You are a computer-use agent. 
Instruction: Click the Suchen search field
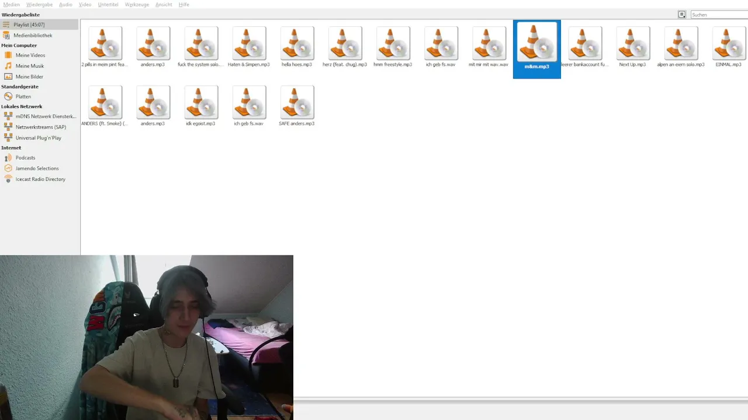click(x=719, y=15)
